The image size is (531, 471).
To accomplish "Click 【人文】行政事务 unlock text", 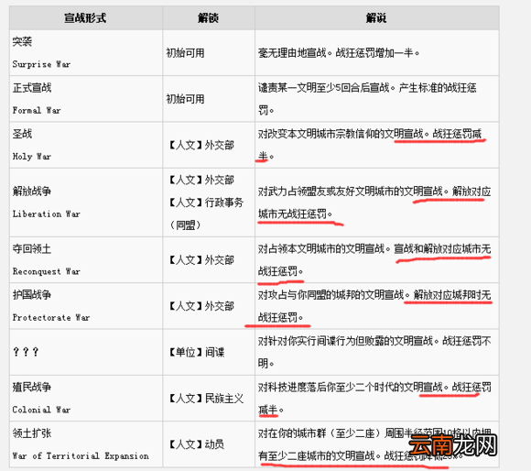I will pyautogui.click(x=206, y=203).
